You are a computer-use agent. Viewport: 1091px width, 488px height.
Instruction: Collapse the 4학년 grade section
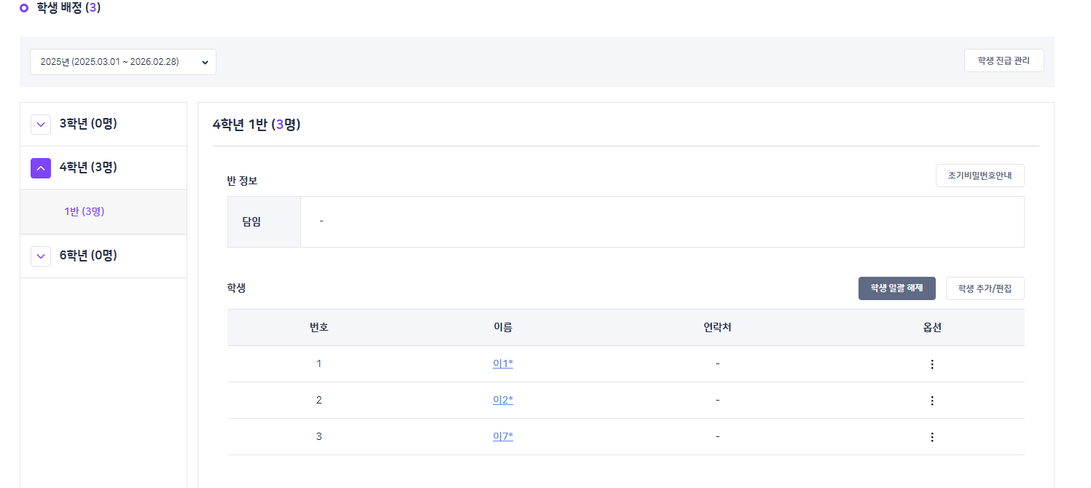(41, 168)
